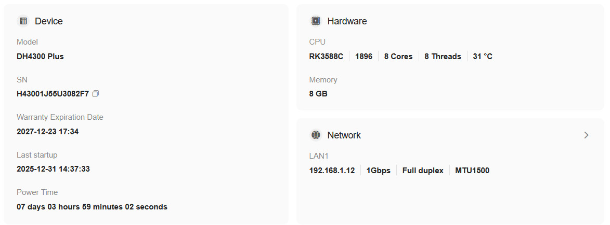Click the Device panel icon
610x225 pixels.
point(23,21)
